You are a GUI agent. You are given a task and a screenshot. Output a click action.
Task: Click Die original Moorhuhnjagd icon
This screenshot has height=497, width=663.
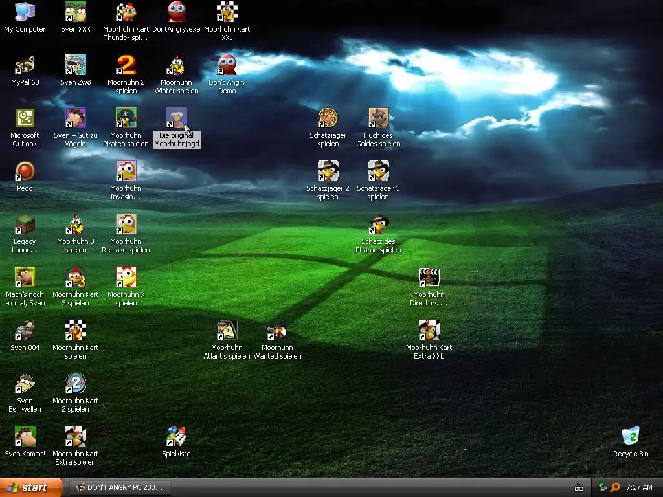pyautogui.click(x=176, y=118)
